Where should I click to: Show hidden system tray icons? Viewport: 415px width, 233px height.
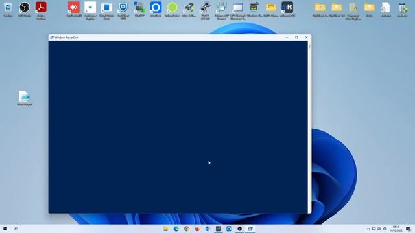[368, 228]
